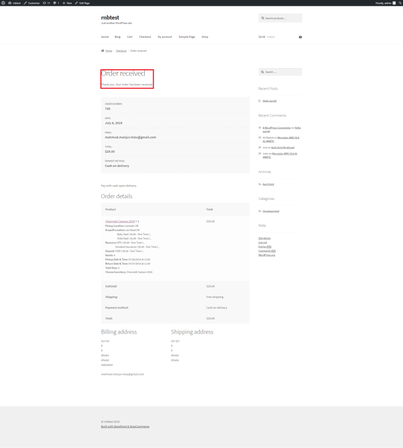Open the comments bubble showing 1 comment
The image size is (403, 448).
click(x=56, y=3)
